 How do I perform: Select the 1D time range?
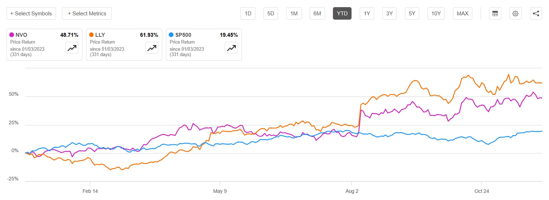(x=248, y=14)
